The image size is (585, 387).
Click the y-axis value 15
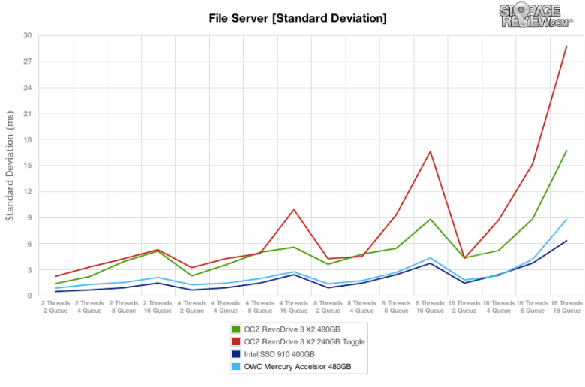[x=28, y=165]
